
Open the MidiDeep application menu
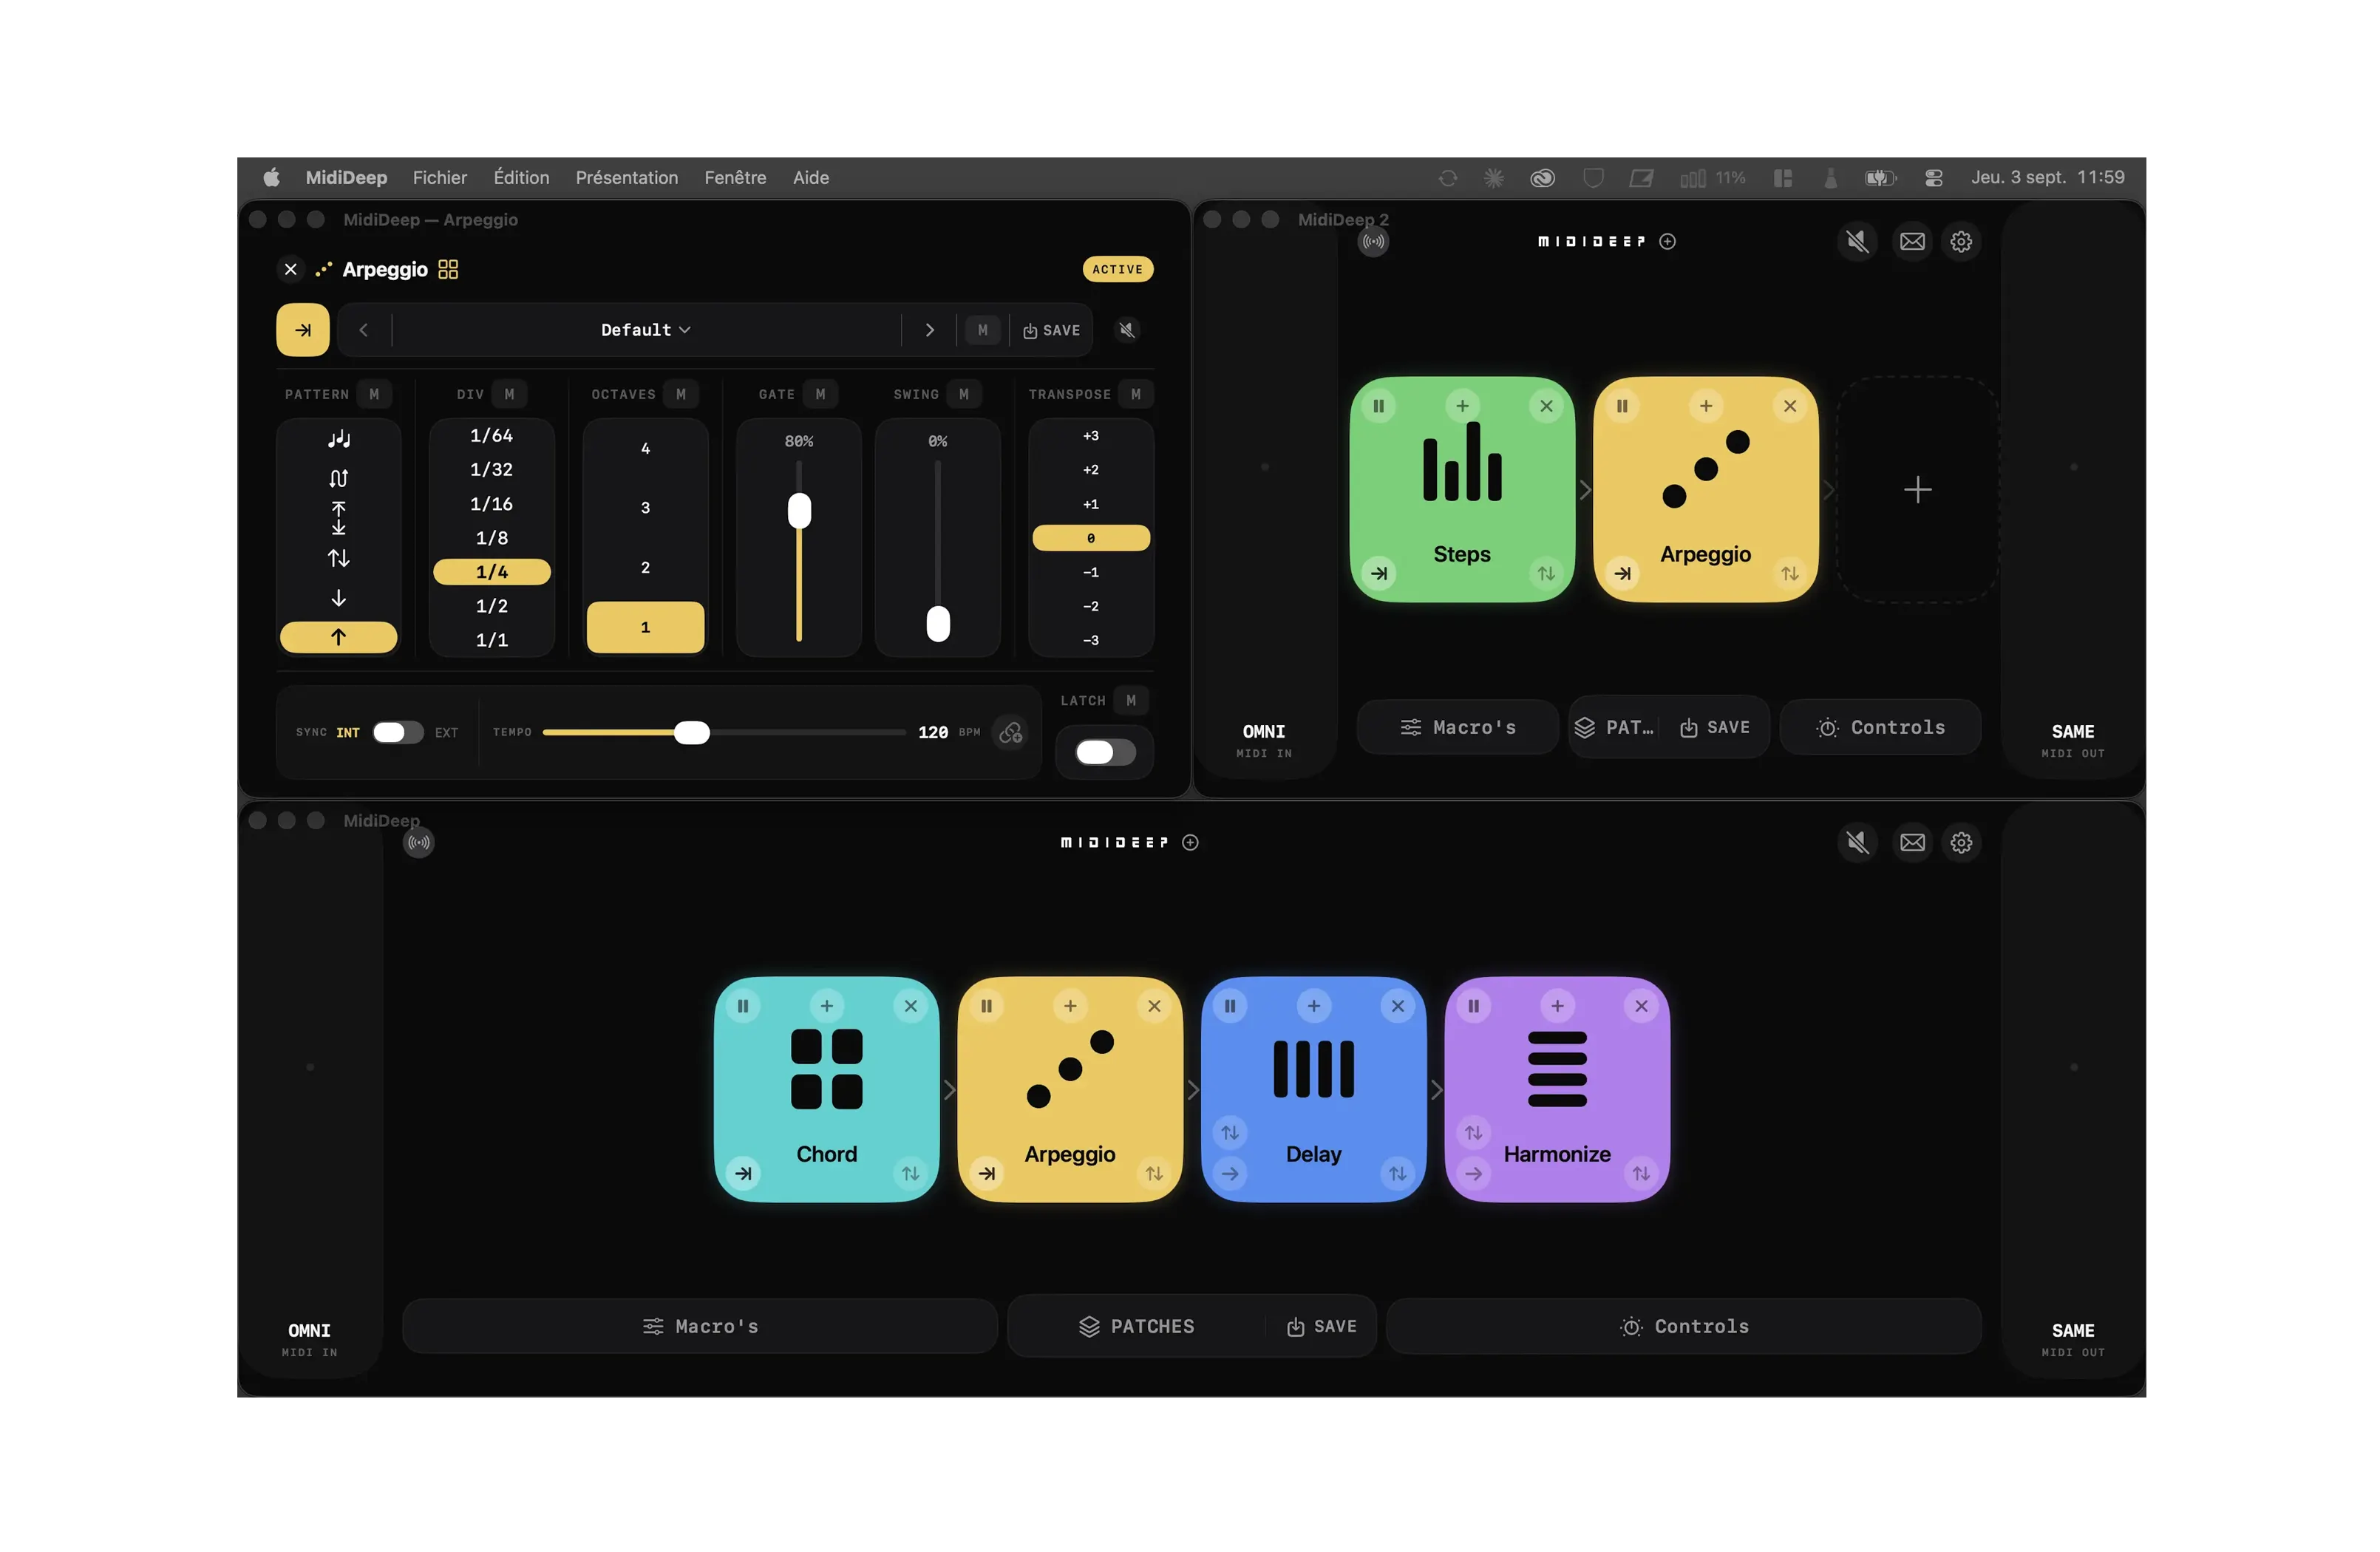pyautogui.click(x=346, y=178)
